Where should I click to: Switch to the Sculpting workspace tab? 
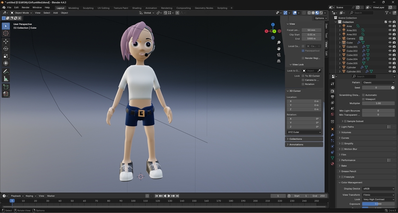(88, 8)
